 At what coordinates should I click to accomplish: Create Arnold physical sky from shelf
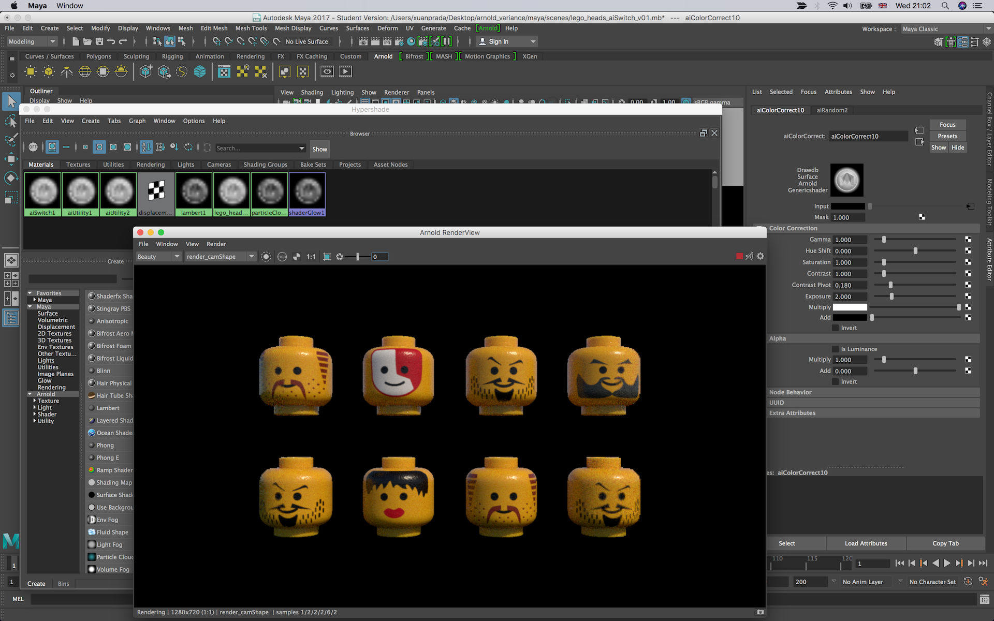tap(121, 72)
